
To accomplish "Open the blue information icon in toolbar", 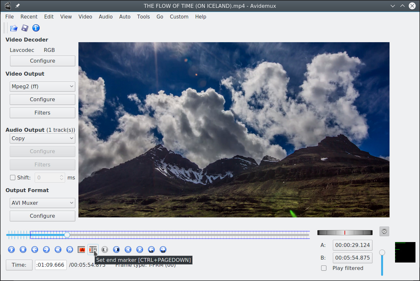I will (x=36, y=28).
